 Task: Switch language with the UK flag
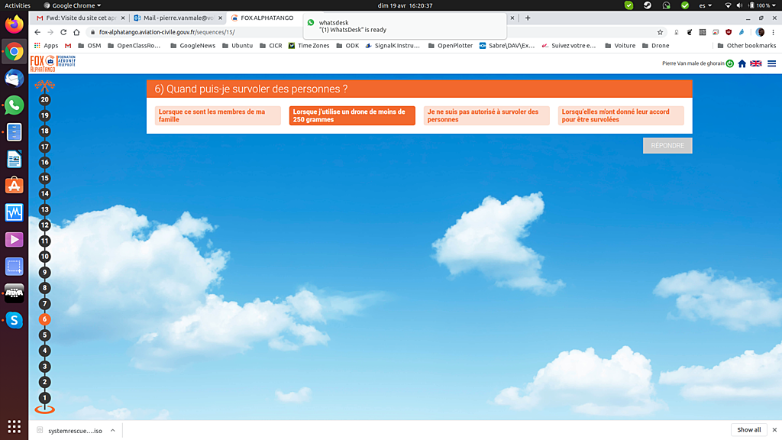click(755, 63)
